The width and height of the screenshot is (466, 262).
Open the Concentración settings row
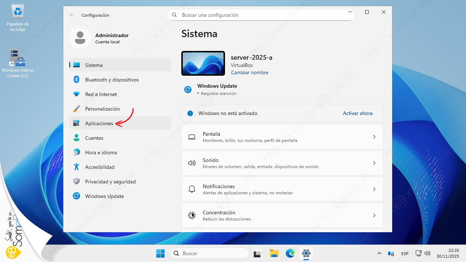point(282,215)
